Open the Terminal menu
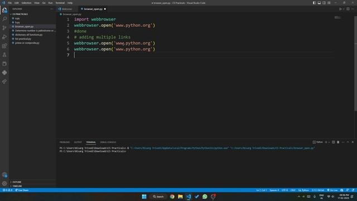The height and width of the screenshot is (201, 357). [60, 3]
